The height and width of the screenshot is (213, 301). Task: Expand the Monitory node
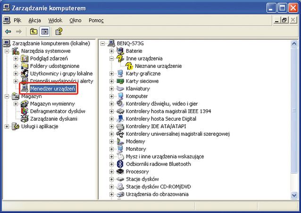[111, 149]
